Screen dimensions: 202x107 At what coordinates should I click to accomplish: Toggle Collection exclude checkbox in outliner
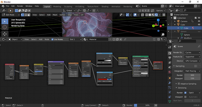(196, 18)
